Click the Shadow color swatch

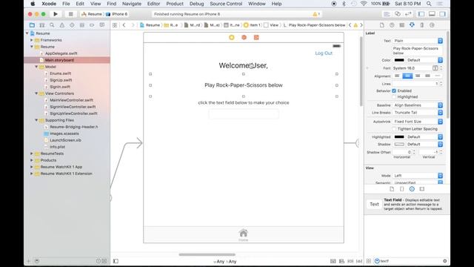coord(399,145)
